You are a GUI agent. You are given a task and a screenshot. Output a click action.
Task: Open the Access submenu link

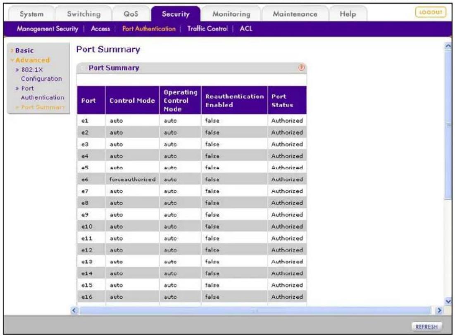click(x=100, y=28)
